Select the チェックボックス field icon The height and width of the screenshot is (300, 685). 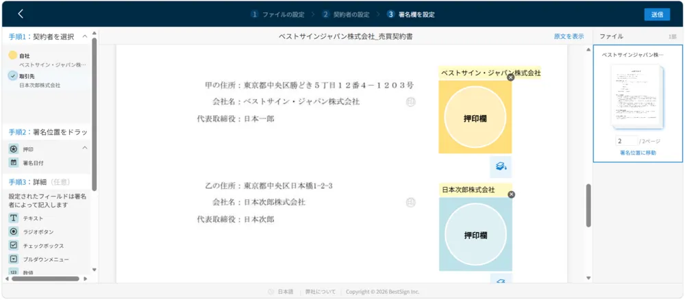(x=14, y=245)
